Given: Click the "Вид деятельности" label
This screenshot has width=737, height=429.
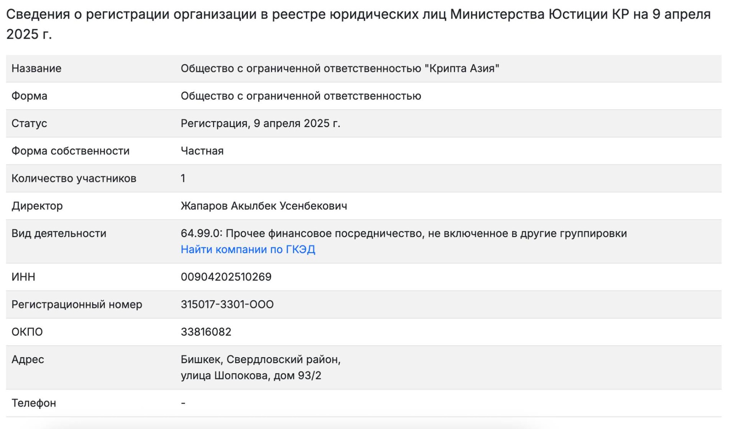Looking at the screenshot, I should tap(59, 233).
